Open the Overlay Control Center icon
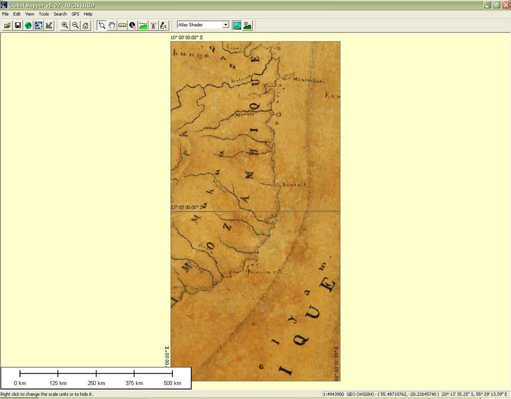This screenshot has height=399, width=511. [38, 25]
